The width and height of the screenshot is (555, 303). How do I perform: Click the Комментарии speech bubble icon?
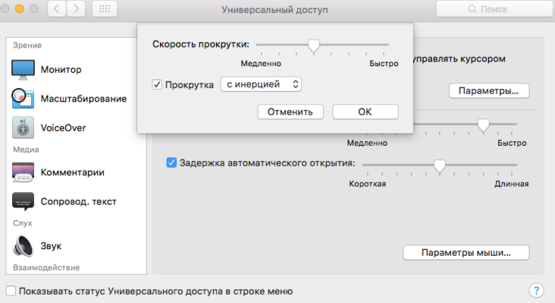click(23, 172)
